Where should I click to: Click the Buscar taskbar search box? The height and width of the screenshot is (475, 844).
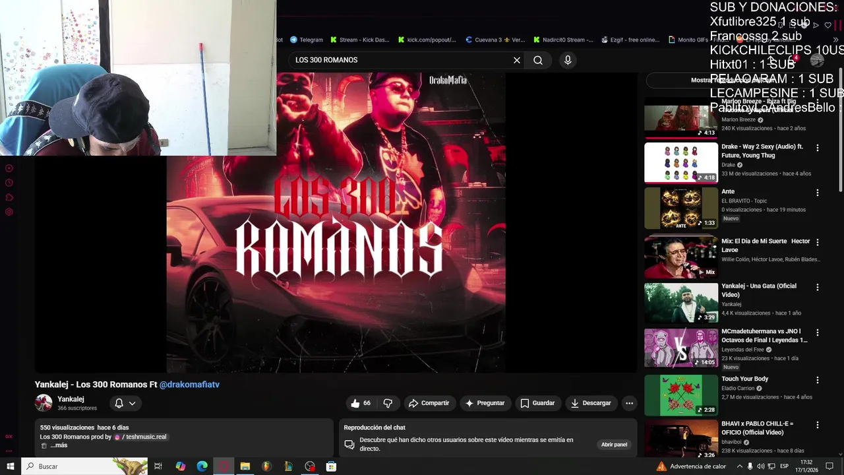(x=84, y=466)
